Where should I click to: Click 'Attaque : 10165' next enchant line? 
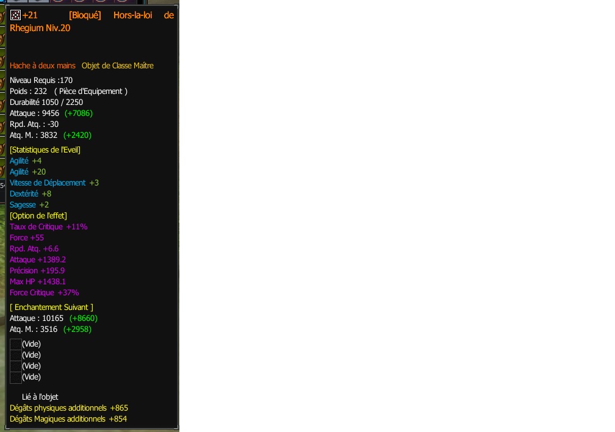point(37,319)
